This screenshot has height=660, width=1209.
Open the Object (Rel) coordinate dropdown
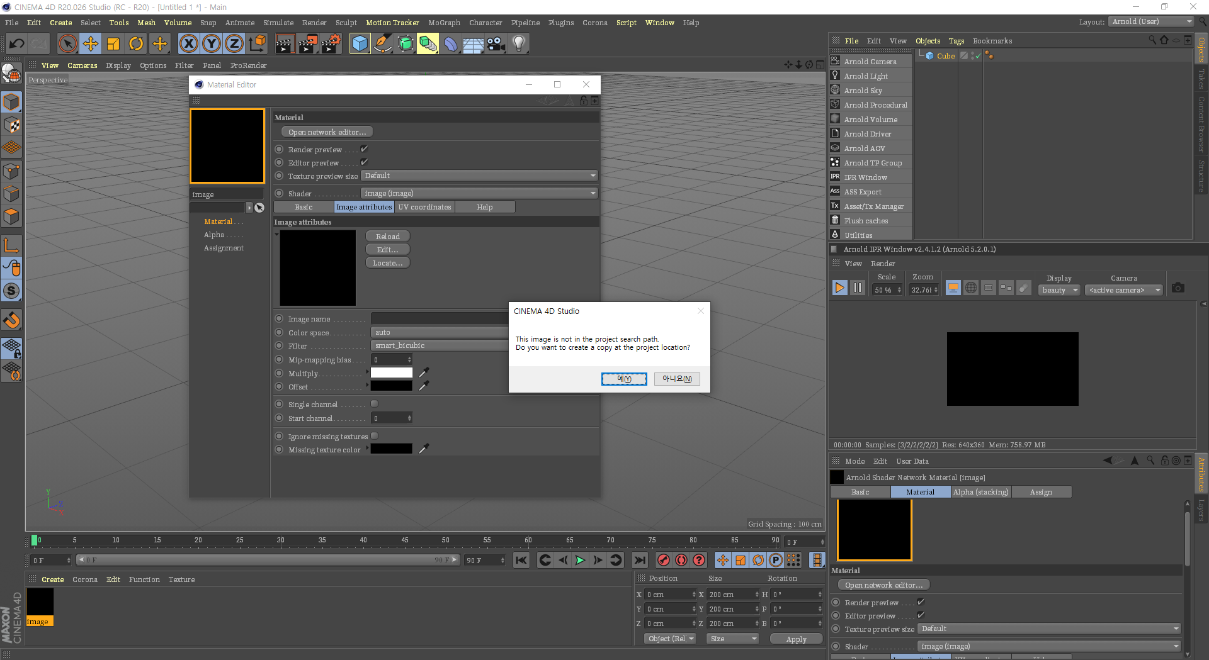(671, 639)
